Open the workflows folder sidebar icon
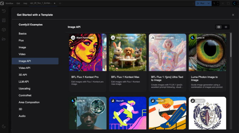Image resolution: width=239 pixels, height=133 pixels. tap(4, 39)
